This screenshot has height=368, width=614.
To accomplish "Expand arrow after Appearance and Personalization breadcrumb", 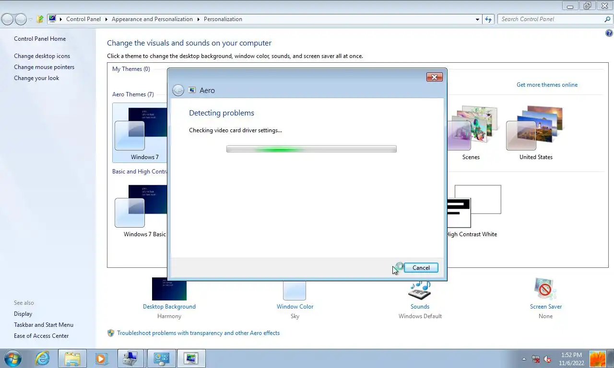I will point(198,19).
